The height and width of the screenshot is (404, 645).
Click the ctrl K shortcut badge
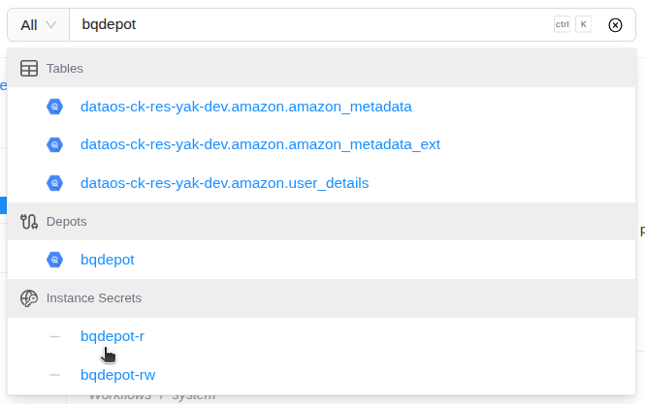572,25
